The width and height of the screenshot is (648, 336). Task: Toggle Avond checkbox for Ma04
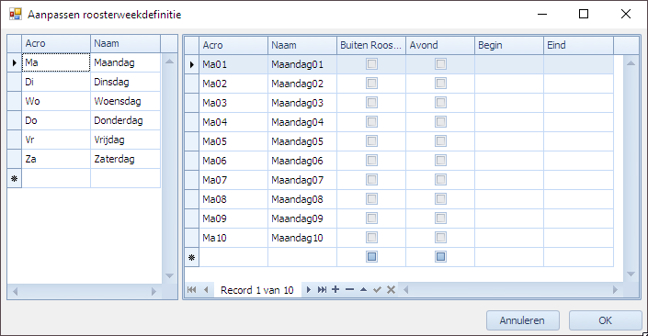point(440,122)
